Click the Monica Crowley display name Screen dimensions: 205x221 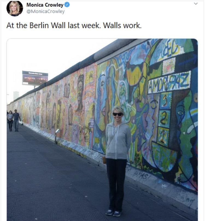click(45, 5)
